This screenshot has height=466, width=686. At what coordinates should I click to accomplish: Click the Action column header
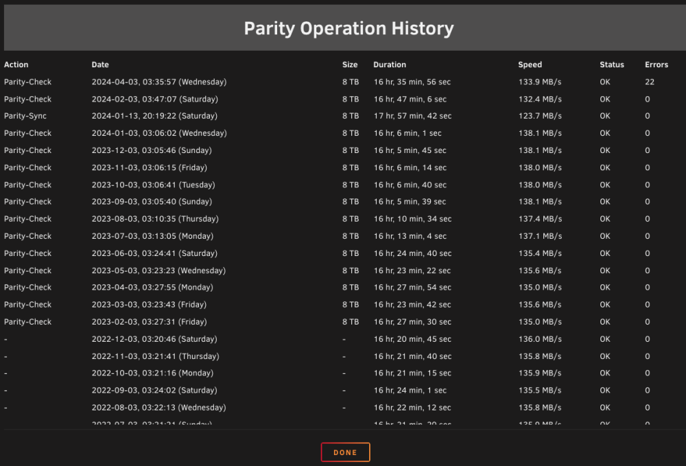[x=16, y=65]
